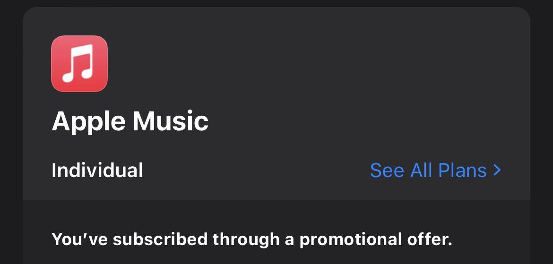Expand plans using the blue chevron arrow
553x264 pixels.
tap(497, 170)
